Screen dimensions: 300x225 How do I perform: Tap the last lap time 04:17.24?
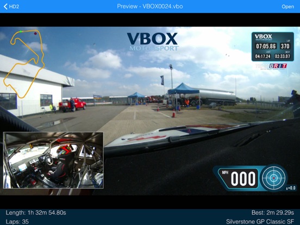(262, 57)
